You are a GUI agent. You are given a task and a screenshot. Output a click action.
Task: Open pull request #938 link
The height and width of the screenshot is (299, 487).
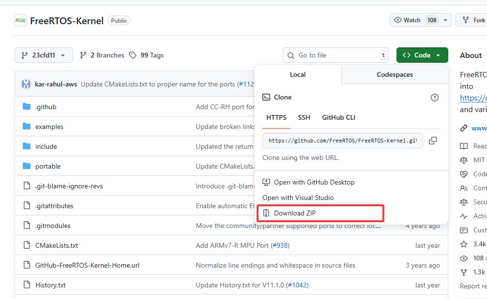[x=280, y=245]
